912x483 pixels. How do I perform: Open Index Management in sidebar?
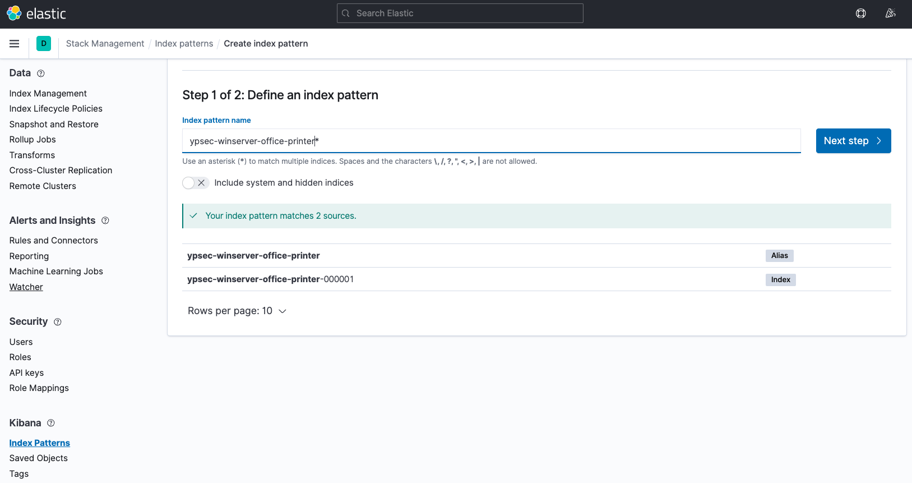click(48, 94)
